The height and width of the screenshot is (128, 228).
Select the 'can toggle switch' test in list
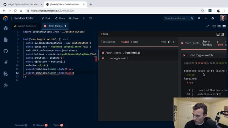coord(138,58)
